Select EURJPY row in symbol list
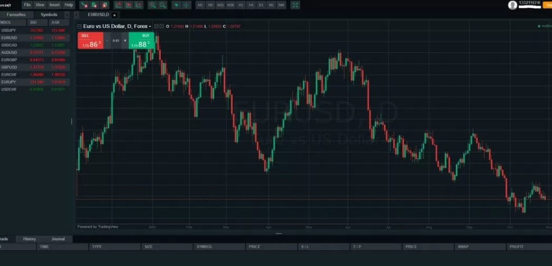552x266 pixels. pyautogui.click(x=35, y=82)
